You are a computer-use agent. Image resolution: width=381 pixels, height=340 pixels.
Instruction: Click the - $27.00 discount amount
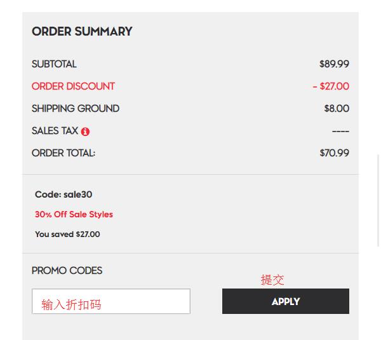tap(331, 86)
